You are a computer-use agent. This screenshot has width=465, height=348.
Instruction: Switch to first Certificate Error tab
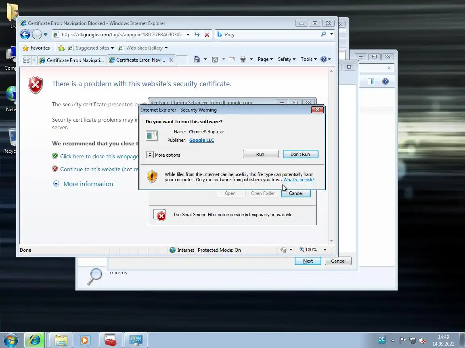pos(72,60)
